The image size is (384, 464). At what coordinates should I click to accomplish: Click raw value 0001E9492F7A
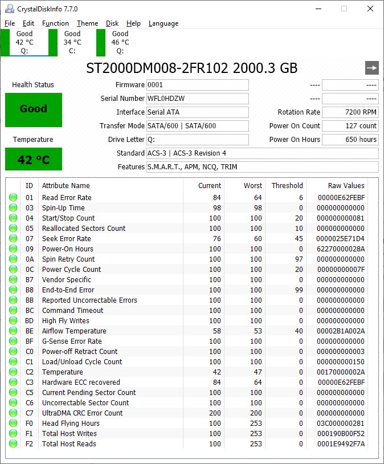coord(341,443)
